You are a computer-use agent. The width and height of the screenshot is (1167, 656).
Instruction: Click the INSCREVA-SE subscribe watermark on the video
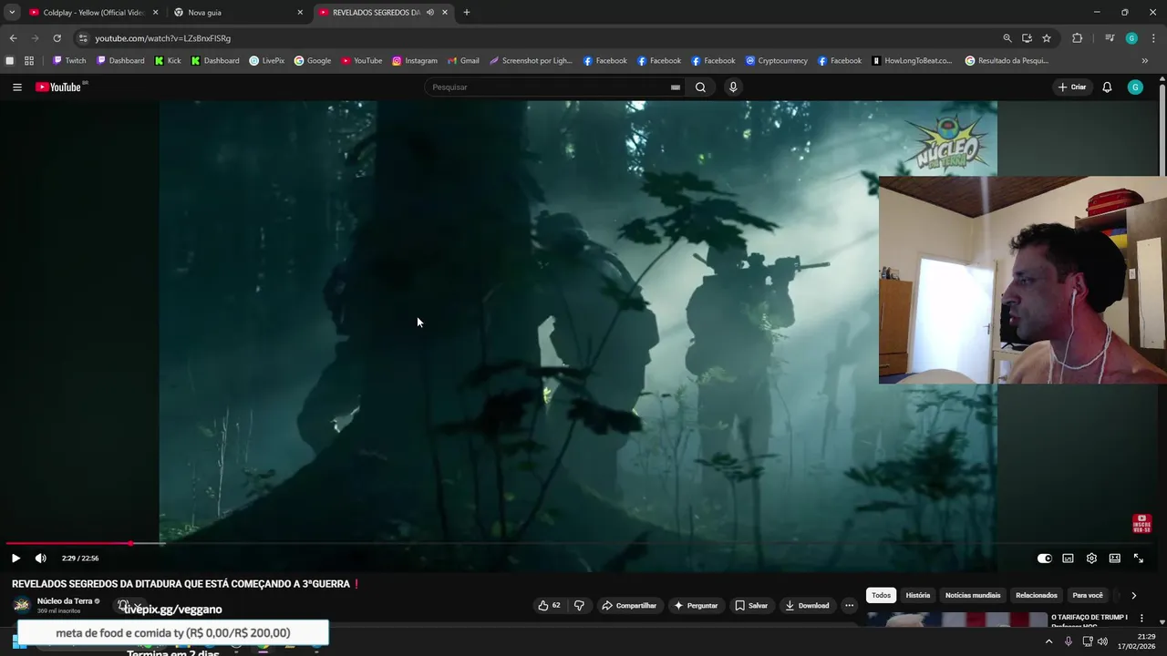pos(1141,524)
